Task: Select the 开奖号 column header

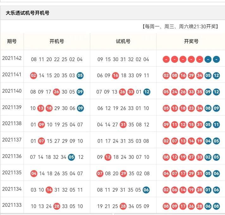Action: tap(191, 41)
